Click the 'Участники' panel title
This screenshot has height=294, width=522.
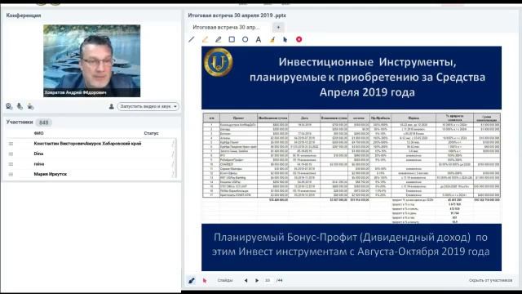click(20, 122)
